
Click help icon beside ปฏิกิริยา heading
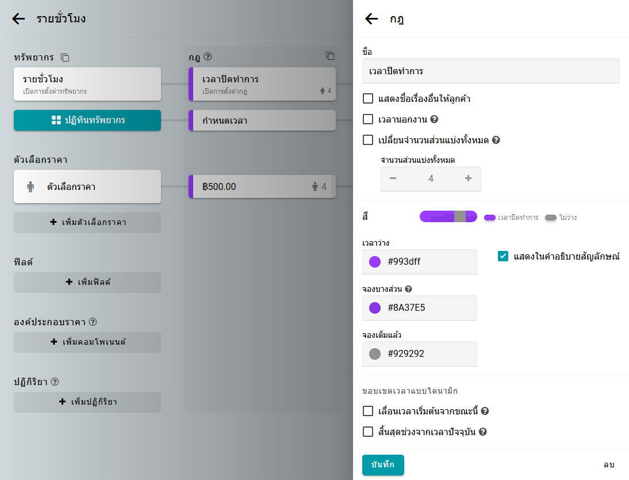(x=55, y=382)
